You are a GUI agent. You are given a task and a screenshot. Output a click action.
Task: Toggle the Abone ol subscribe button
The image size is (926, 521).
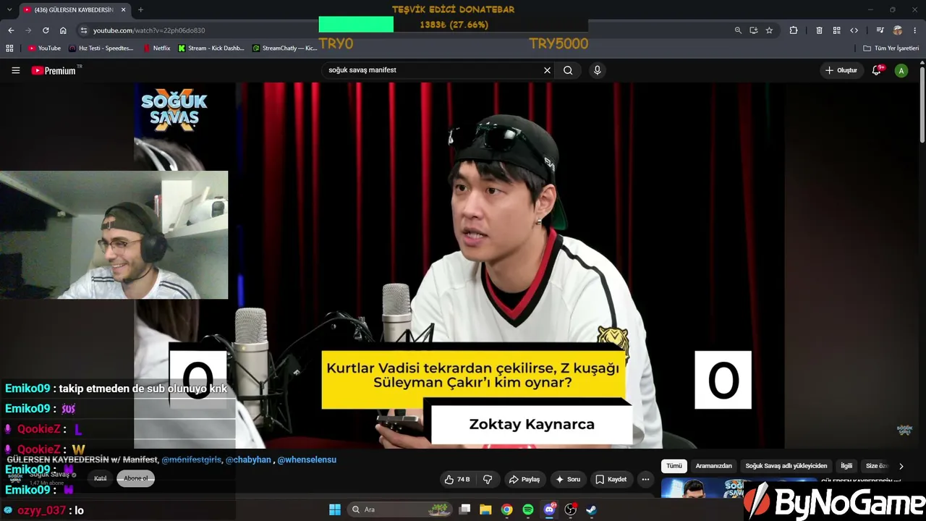click(x=136, y=478)
